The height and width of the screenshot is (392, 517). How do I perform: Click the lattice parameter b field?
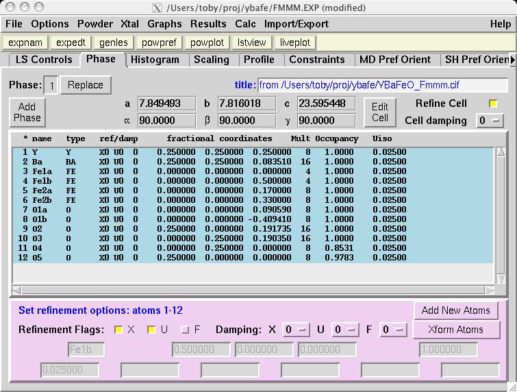click(x=247, y=103)
